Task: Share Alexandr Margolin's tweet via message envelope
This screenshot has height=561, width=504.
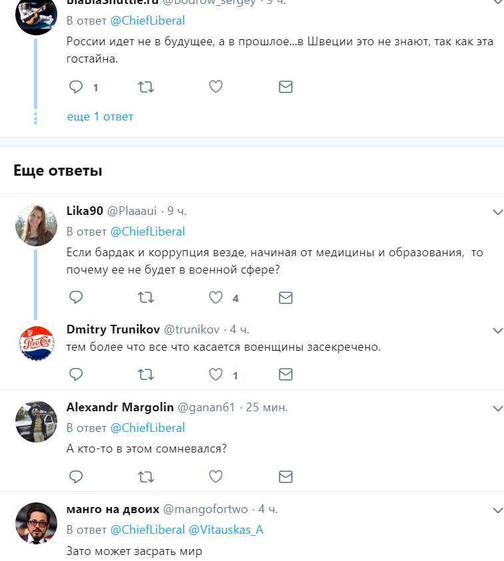Action: point(286,476)
